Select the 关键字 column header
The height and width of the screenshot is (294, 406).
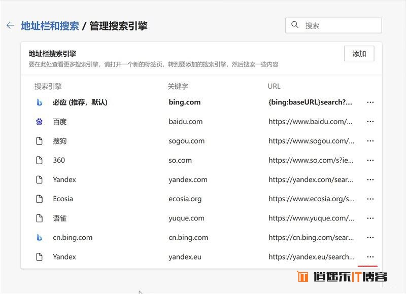(x=178, y=86)
